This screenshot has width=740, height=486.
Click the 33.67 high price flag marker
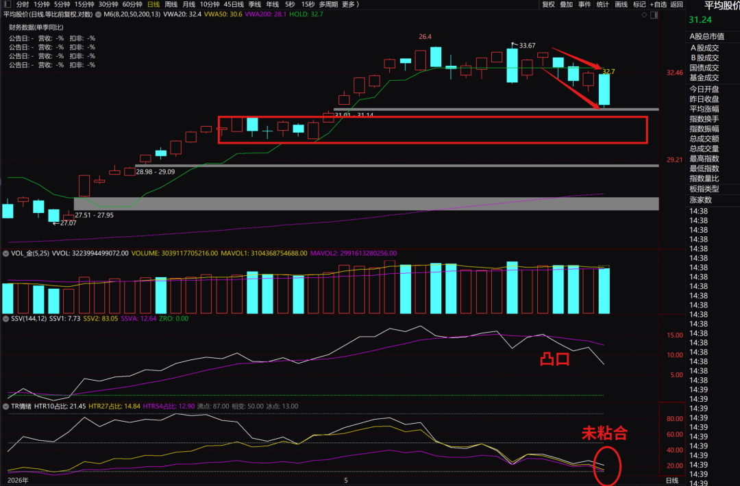523,45
